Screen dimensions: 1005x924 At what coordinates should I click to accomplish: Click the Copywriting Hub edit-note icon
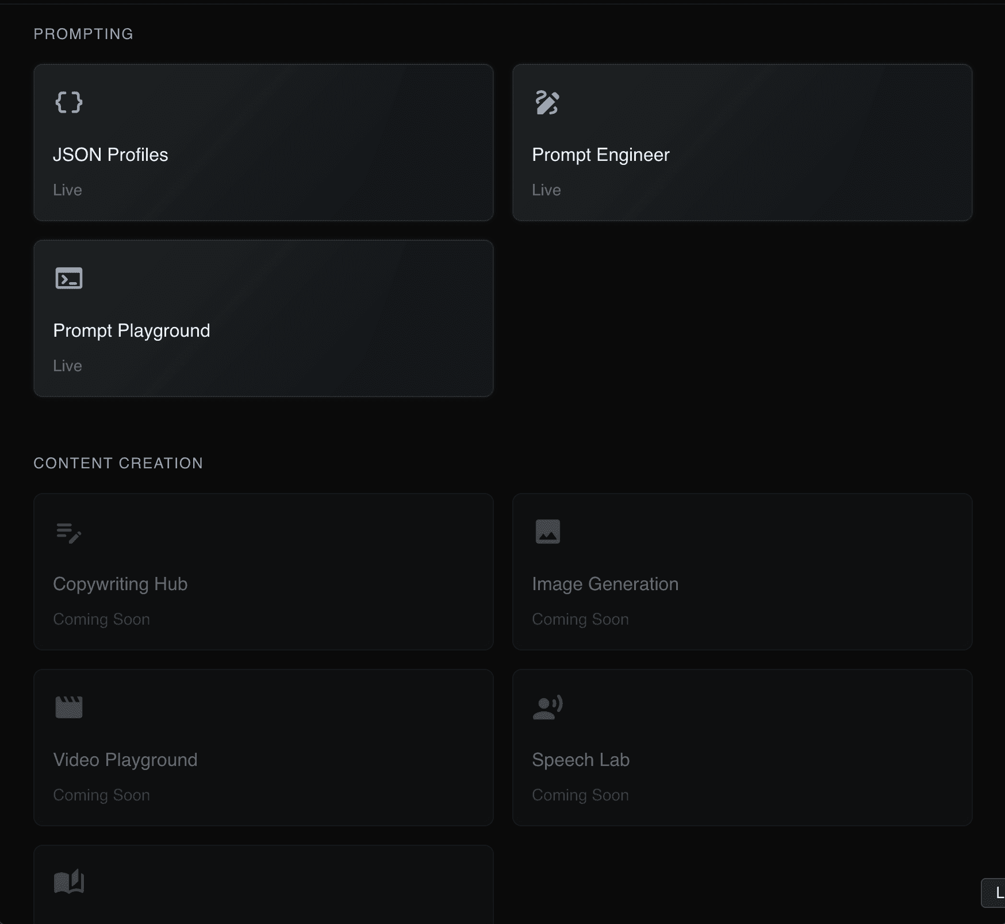[x=69, y=532]
